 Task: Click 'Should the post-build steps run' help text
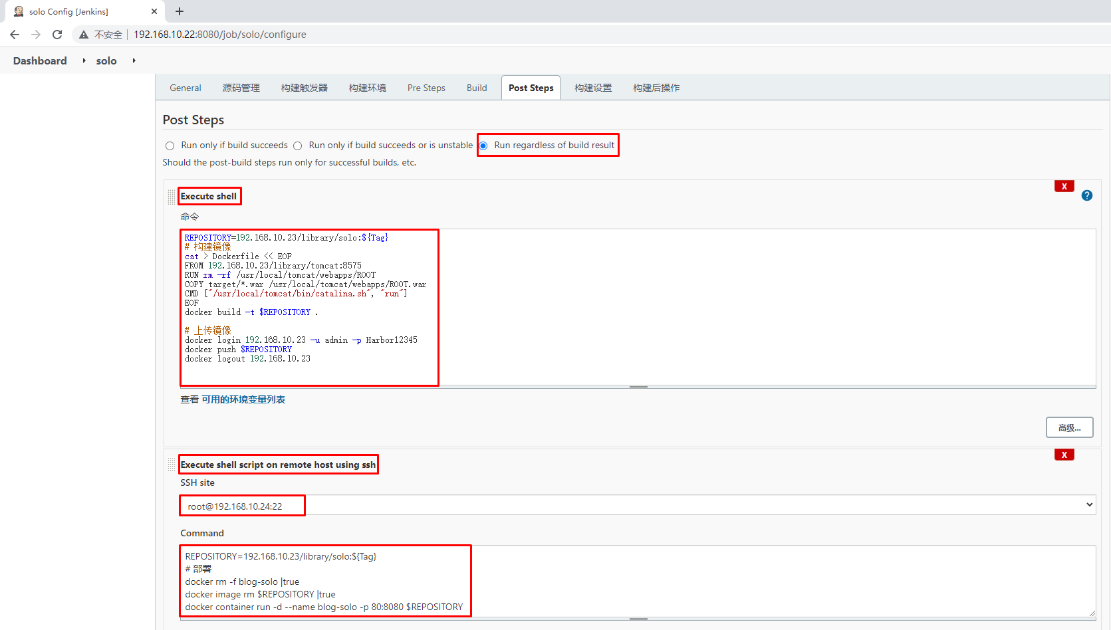coord(289,162)
